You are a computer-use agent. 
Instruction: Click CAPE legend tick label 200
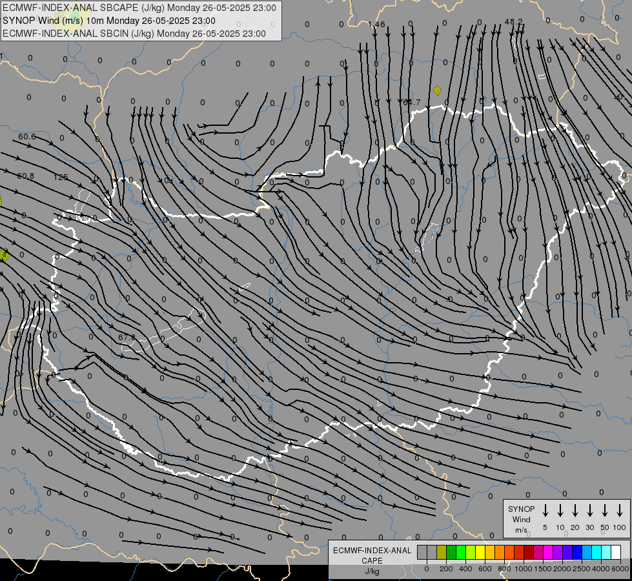pos(446,569)
